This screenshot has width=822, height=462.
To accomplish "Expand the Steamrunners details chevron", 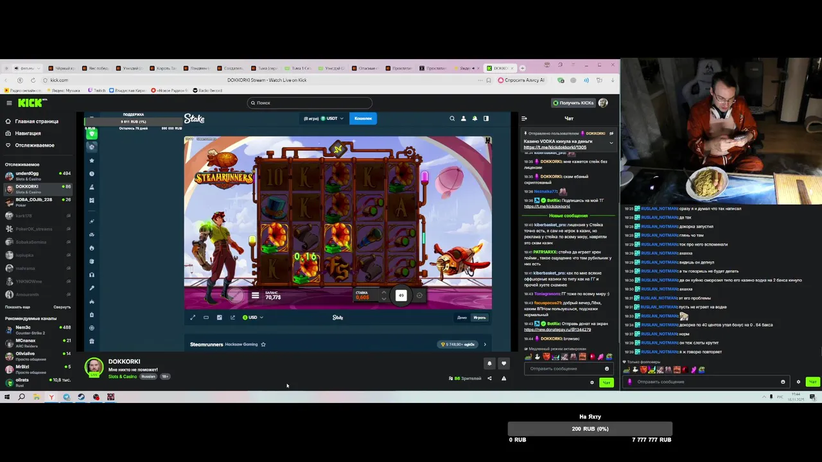I will tap(485, 345).
